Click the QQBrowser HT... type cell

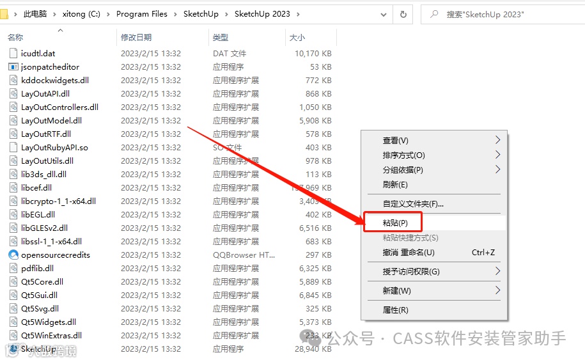(244, 255)
